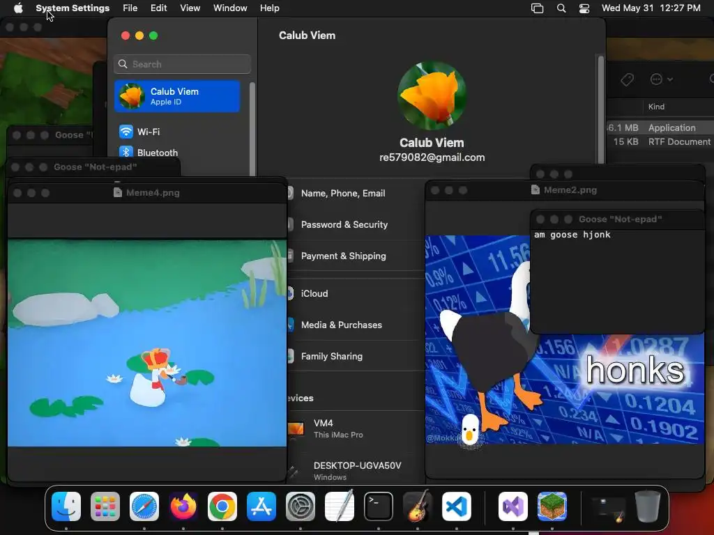Viewport: 714px width, 535px height.
Task: Click Kind column header in Finder
Action: [656, 107]
